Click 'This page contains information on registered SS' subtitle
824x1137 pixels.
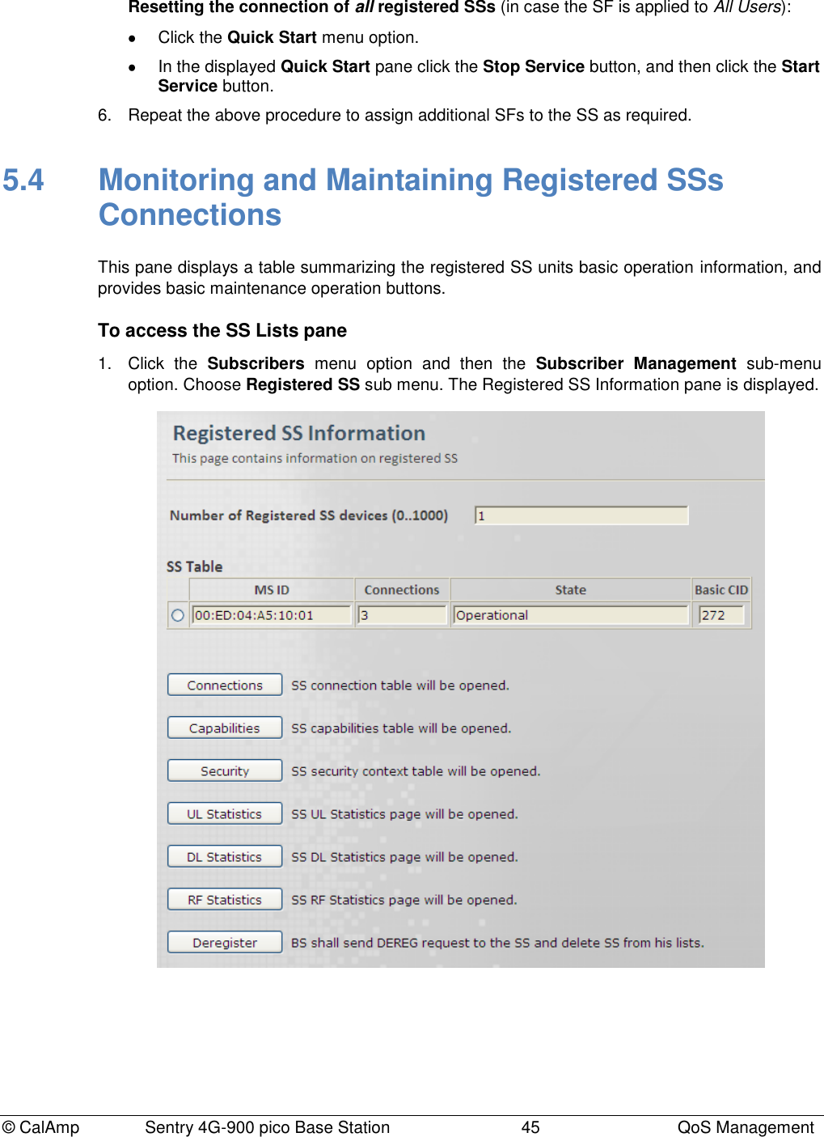click(x=315, y=458)
